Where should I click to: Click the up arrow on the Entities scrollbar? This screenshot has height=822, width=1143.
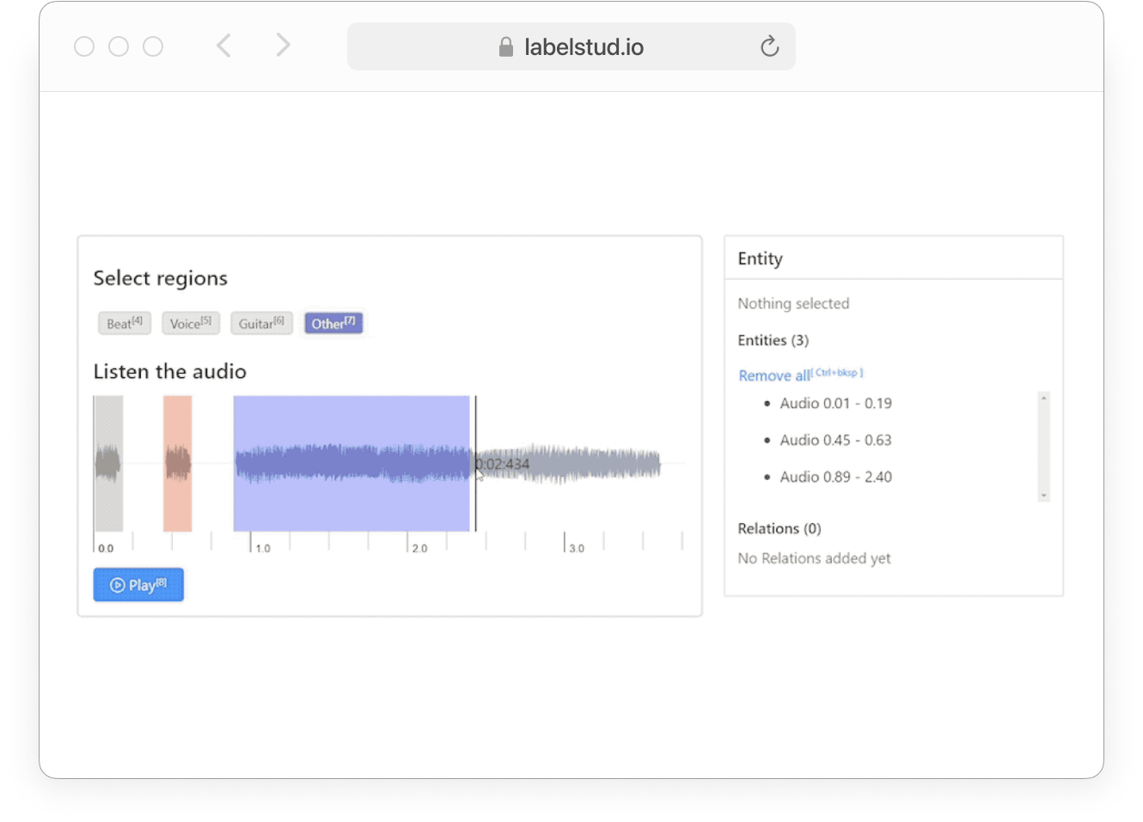(x=1043, y=398)
